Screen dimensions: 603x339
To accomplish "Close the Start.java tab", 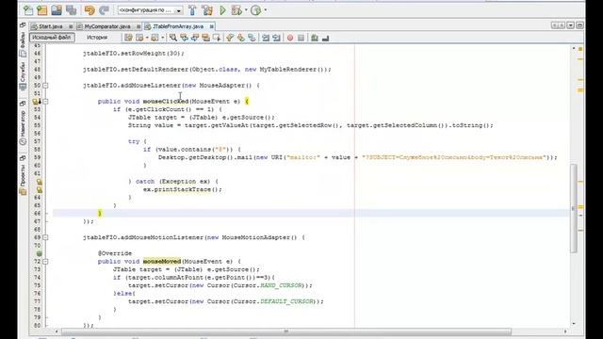I will (71, 26).
